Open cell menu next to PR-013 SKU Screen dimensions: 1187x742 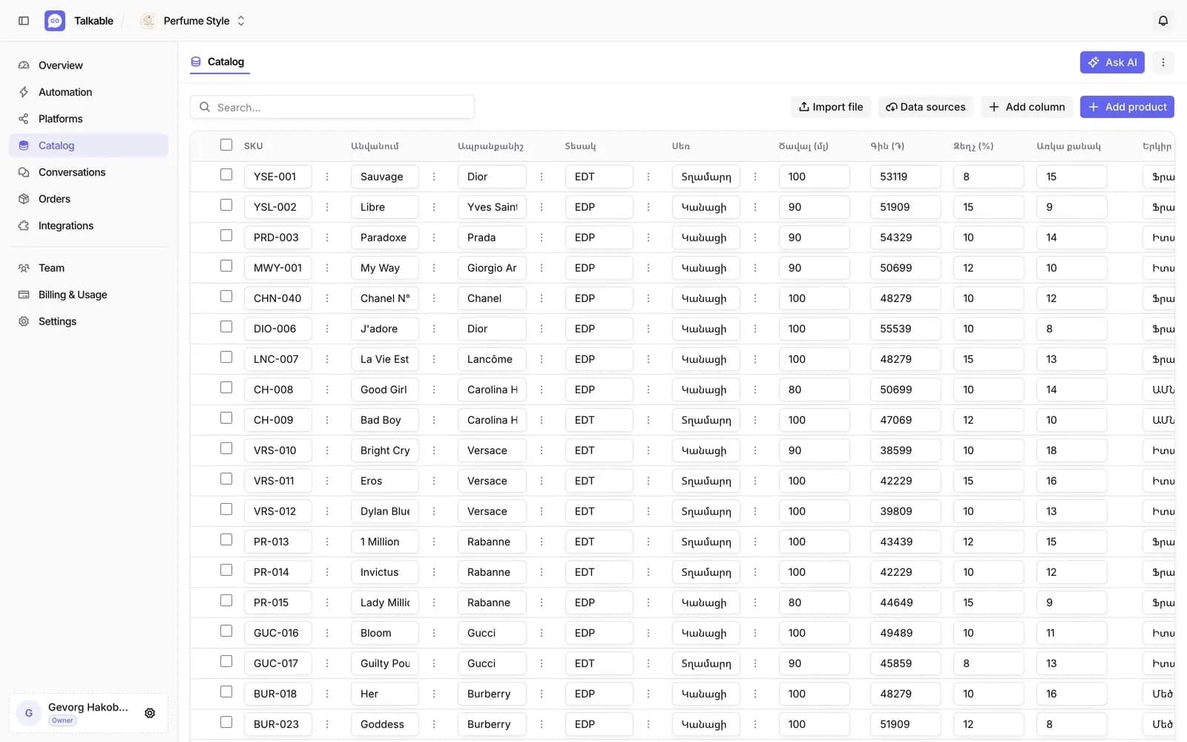click(x=327, y=542)
